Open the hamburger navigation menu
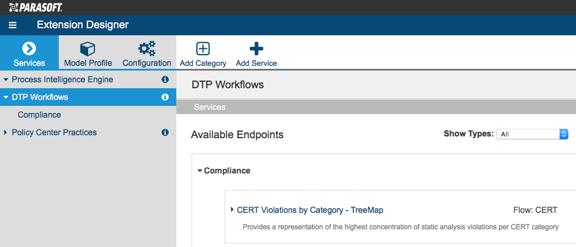The height and width of the screenshot is (247, 576). (x=13, y=25)
